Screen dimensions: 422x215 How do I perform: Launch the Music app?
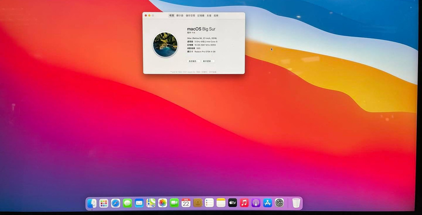click(244, 203)
